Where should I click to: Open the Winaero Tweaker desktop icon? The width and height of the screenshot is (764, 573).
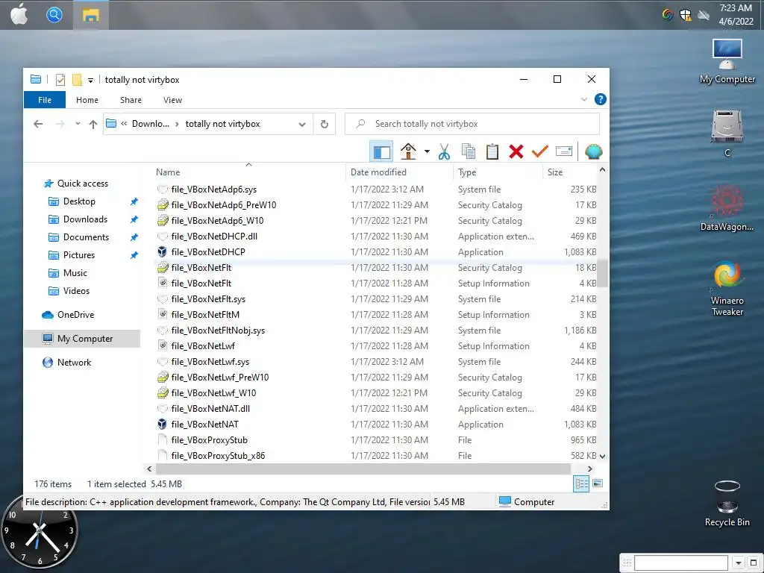pos(727,289)
